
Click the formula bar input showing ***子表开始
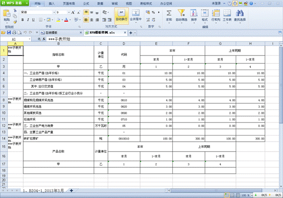164,39
